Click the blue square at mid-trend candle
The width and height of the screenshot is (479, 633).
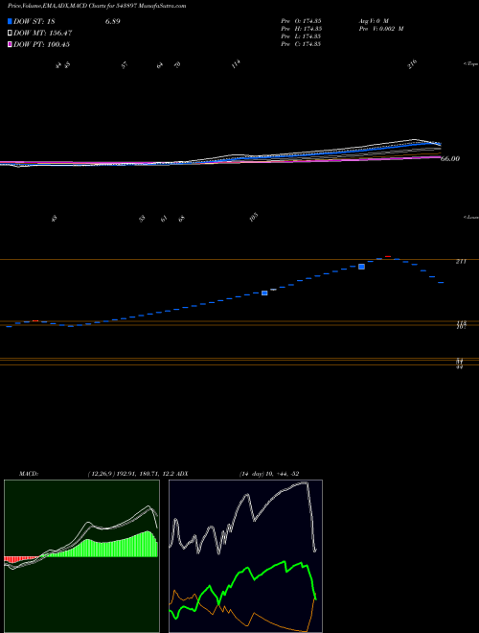pos(264,293)
